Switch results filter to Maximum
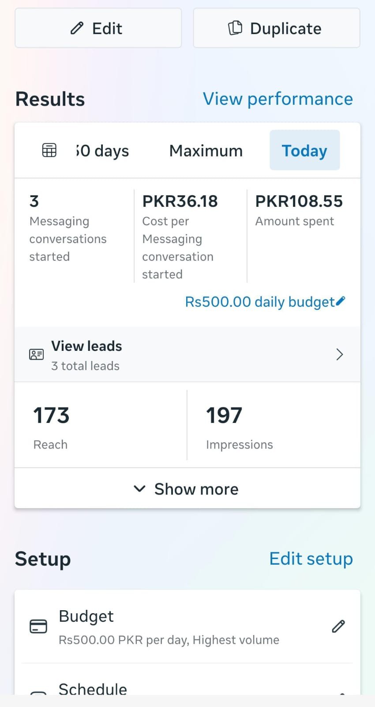Image resolution: width=375 pixels, height=707 pixels. tap(206, 150)
